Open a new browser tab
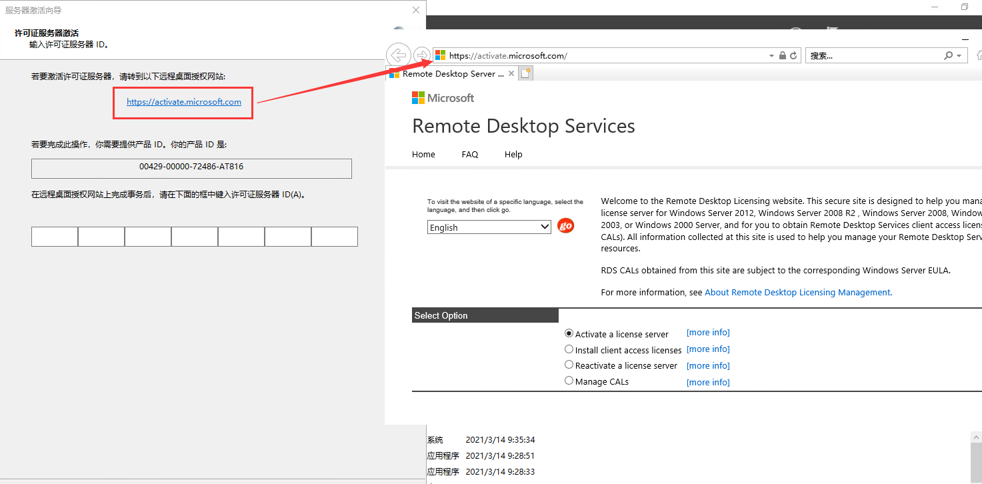The width and height of the screenshot is (982, 484). point(525,73)
